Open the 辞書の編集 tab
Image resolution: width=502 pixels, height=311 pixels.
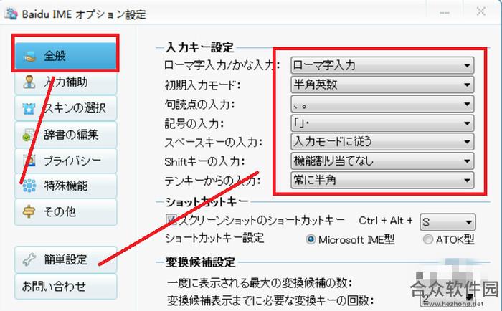(66, 135)
